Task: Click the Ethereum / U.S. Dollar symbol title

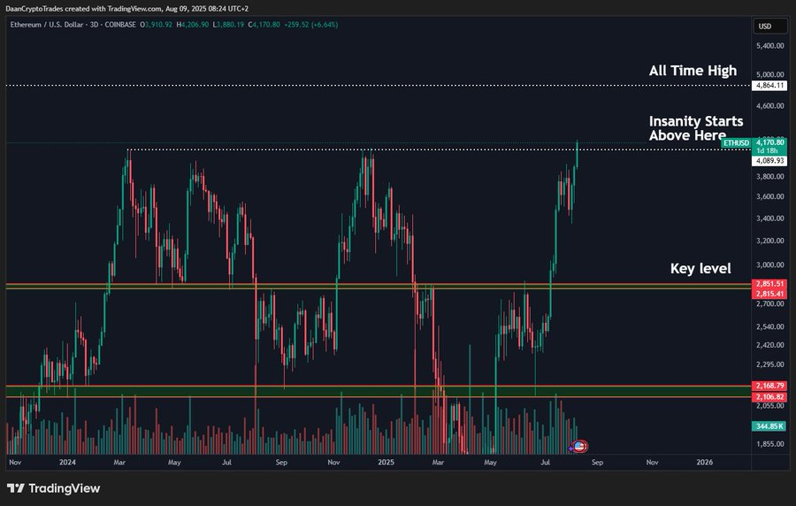Action: tap(47, 25)
